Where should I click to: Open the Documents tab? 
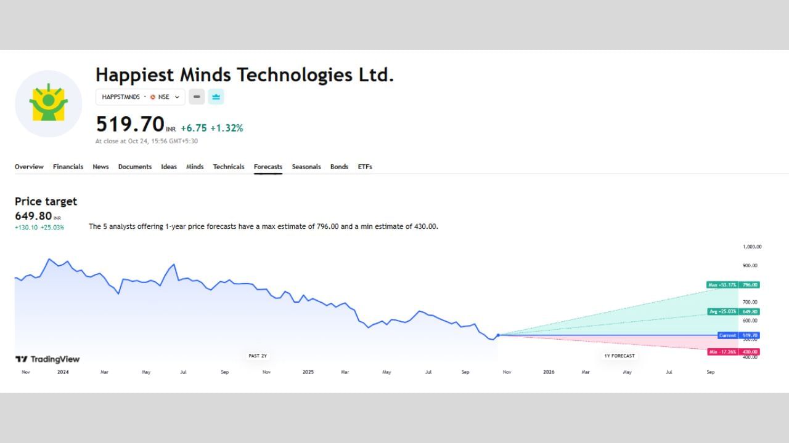point(134,166)
